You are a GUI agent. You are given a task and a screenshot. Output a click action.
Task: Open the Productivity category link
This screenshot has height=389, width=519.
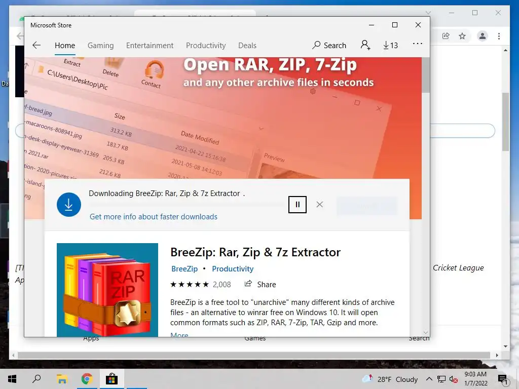click(233, 269)
